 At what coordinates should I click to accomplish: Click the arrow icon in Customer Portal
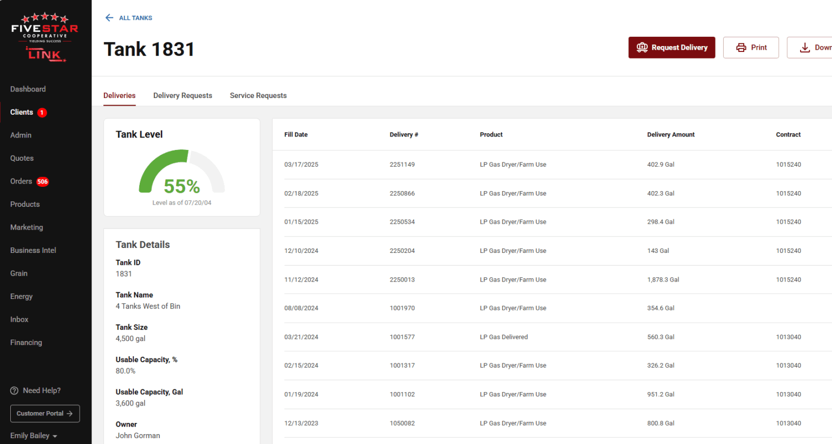[69, 414]
